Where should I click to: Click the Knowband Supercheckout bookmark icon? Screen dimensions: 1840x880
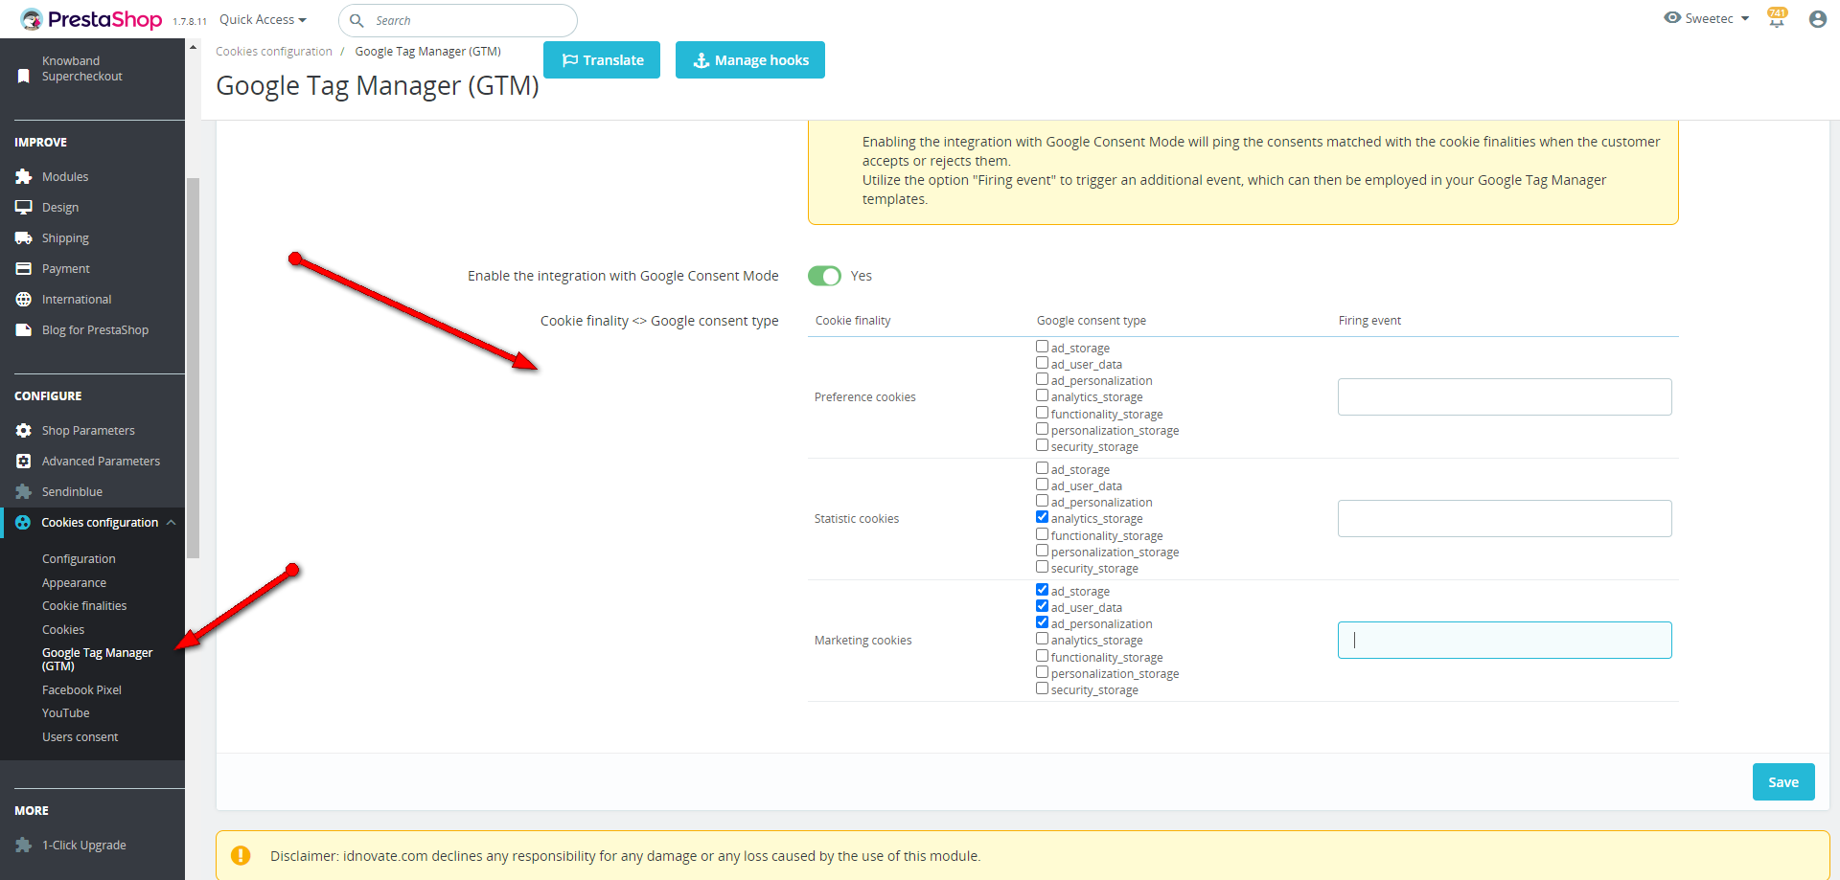pyautogui.click(x=24, y=76)
